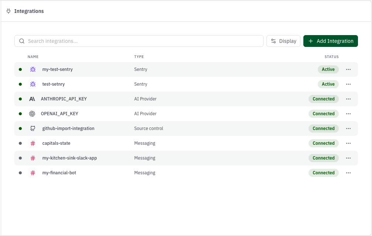The height and width of the screenshot is (236, 372).
Task: Open more options for OPENAI_API_KEY
Action: tap(348, 114)
